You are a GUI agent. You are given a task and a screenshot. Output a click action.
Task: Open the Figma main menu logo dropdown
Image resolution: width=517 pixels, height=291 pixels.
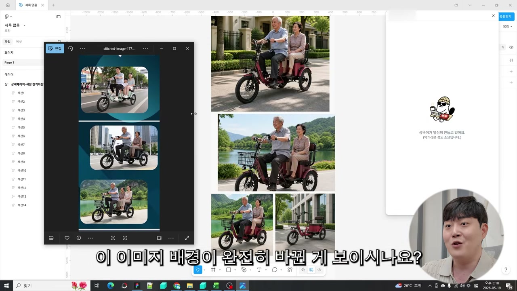(x=8, y=17)
